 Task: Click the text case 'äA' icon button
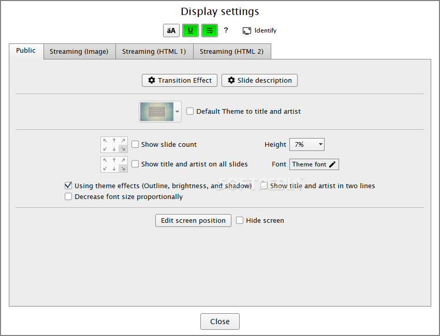click(171, 30)
